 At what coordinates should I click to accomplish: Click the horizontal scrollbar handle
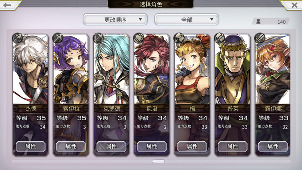tap(158, 161)
